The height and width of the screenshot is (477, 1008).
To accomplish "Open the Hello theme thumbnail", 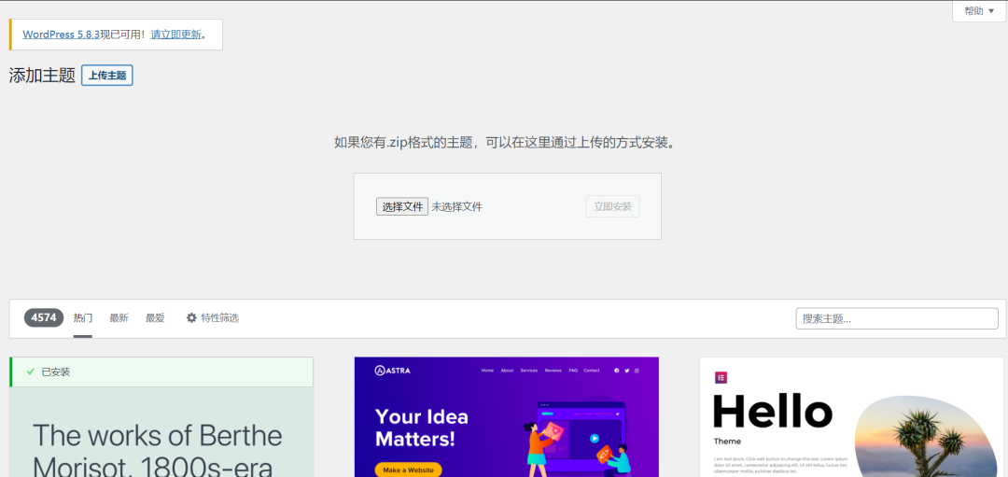I will [x=851, y=416].
